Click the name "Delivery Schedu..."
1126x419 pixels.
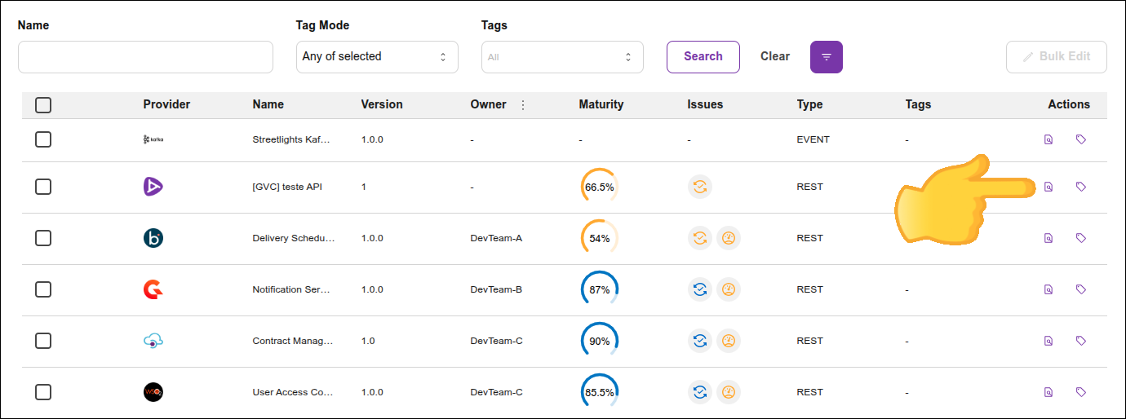pos(294,238)
